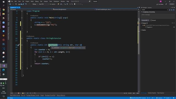Click the Live Share icon

point(157,4)
